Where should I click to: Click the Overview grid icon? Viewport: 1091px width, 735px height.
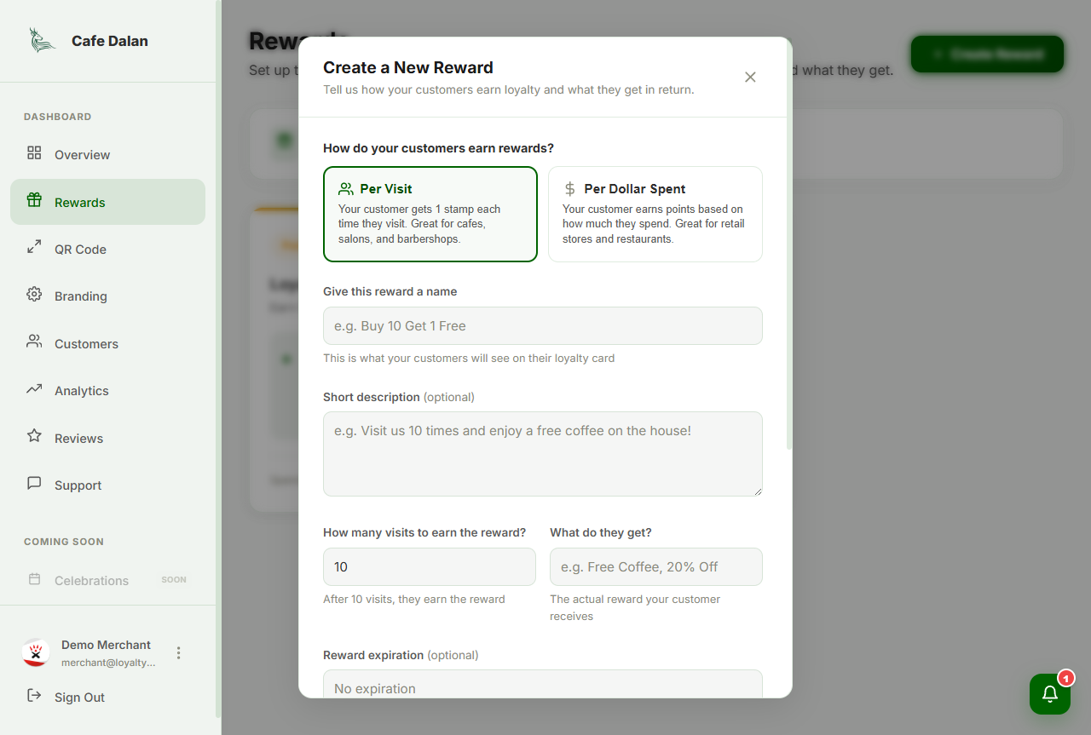(34, 153)
